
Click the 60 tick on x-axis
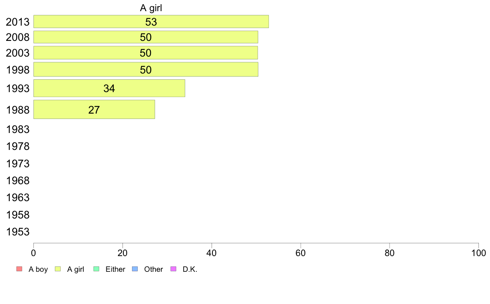[x=301, y=253]
